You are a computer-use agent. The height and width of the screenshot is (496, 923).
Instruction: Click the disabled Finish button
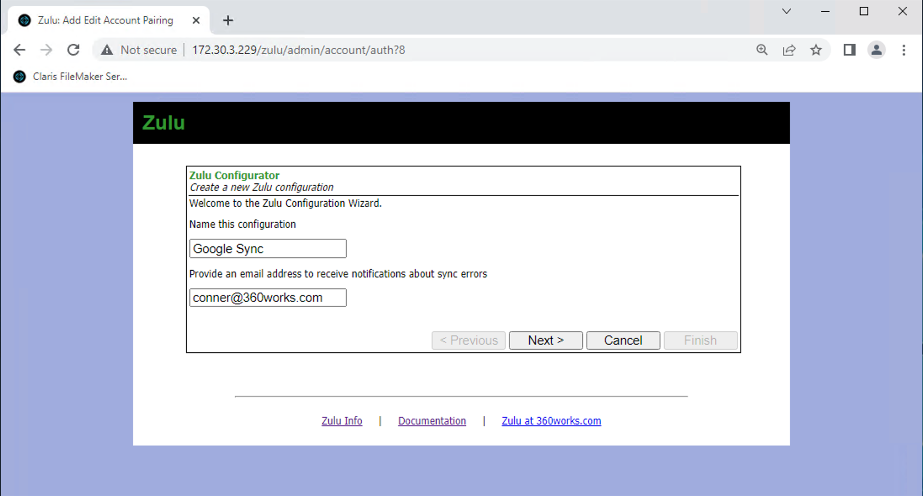700,340
